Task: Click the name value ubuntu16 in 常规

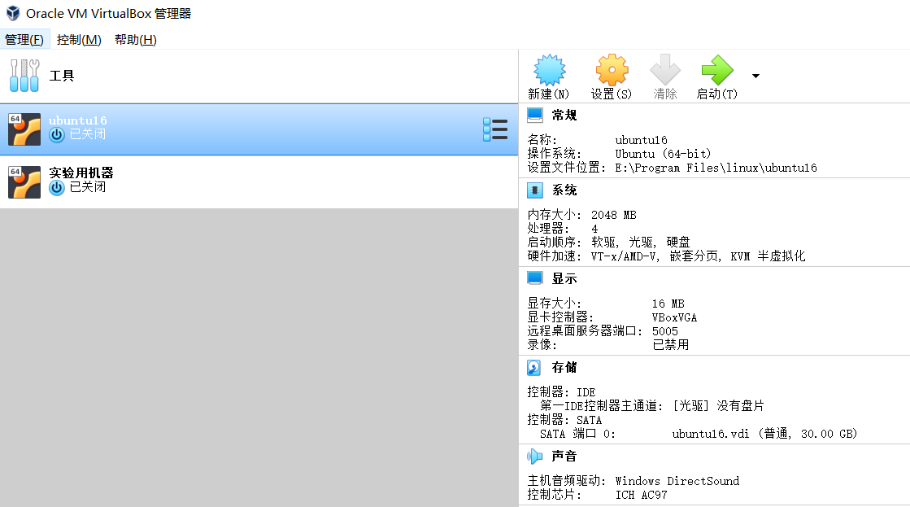Action: [642, 140]
